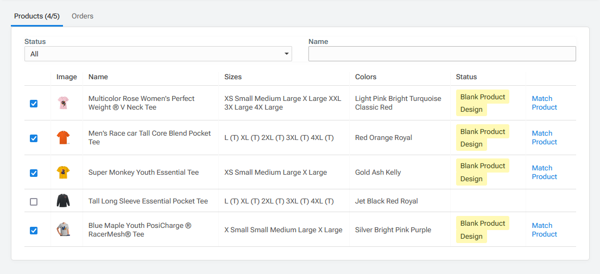Image resolution: width=600 pixels, height=274 pixels.
Task: Check the Tall Long Sleeve Pocket Tee checkbox
Action: point(34,201)
